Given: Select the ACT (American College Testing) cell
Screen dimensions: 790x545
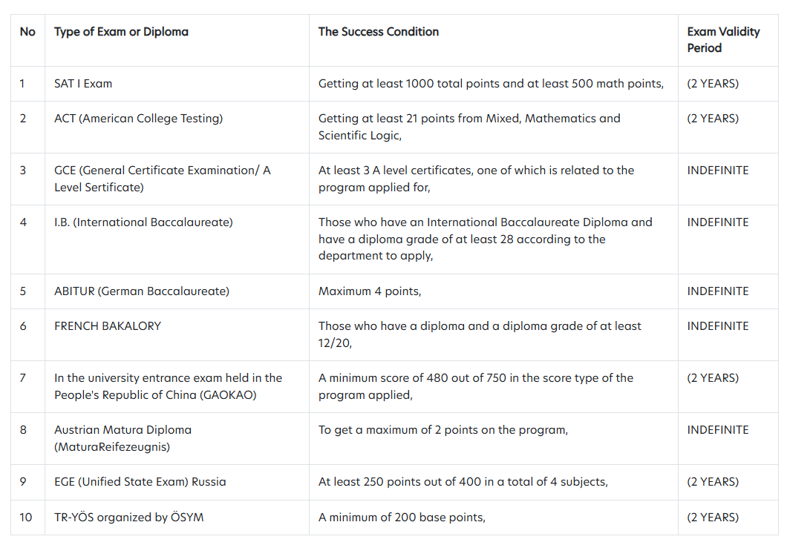Looking at the screenshot, I should [x=139, y=118].
